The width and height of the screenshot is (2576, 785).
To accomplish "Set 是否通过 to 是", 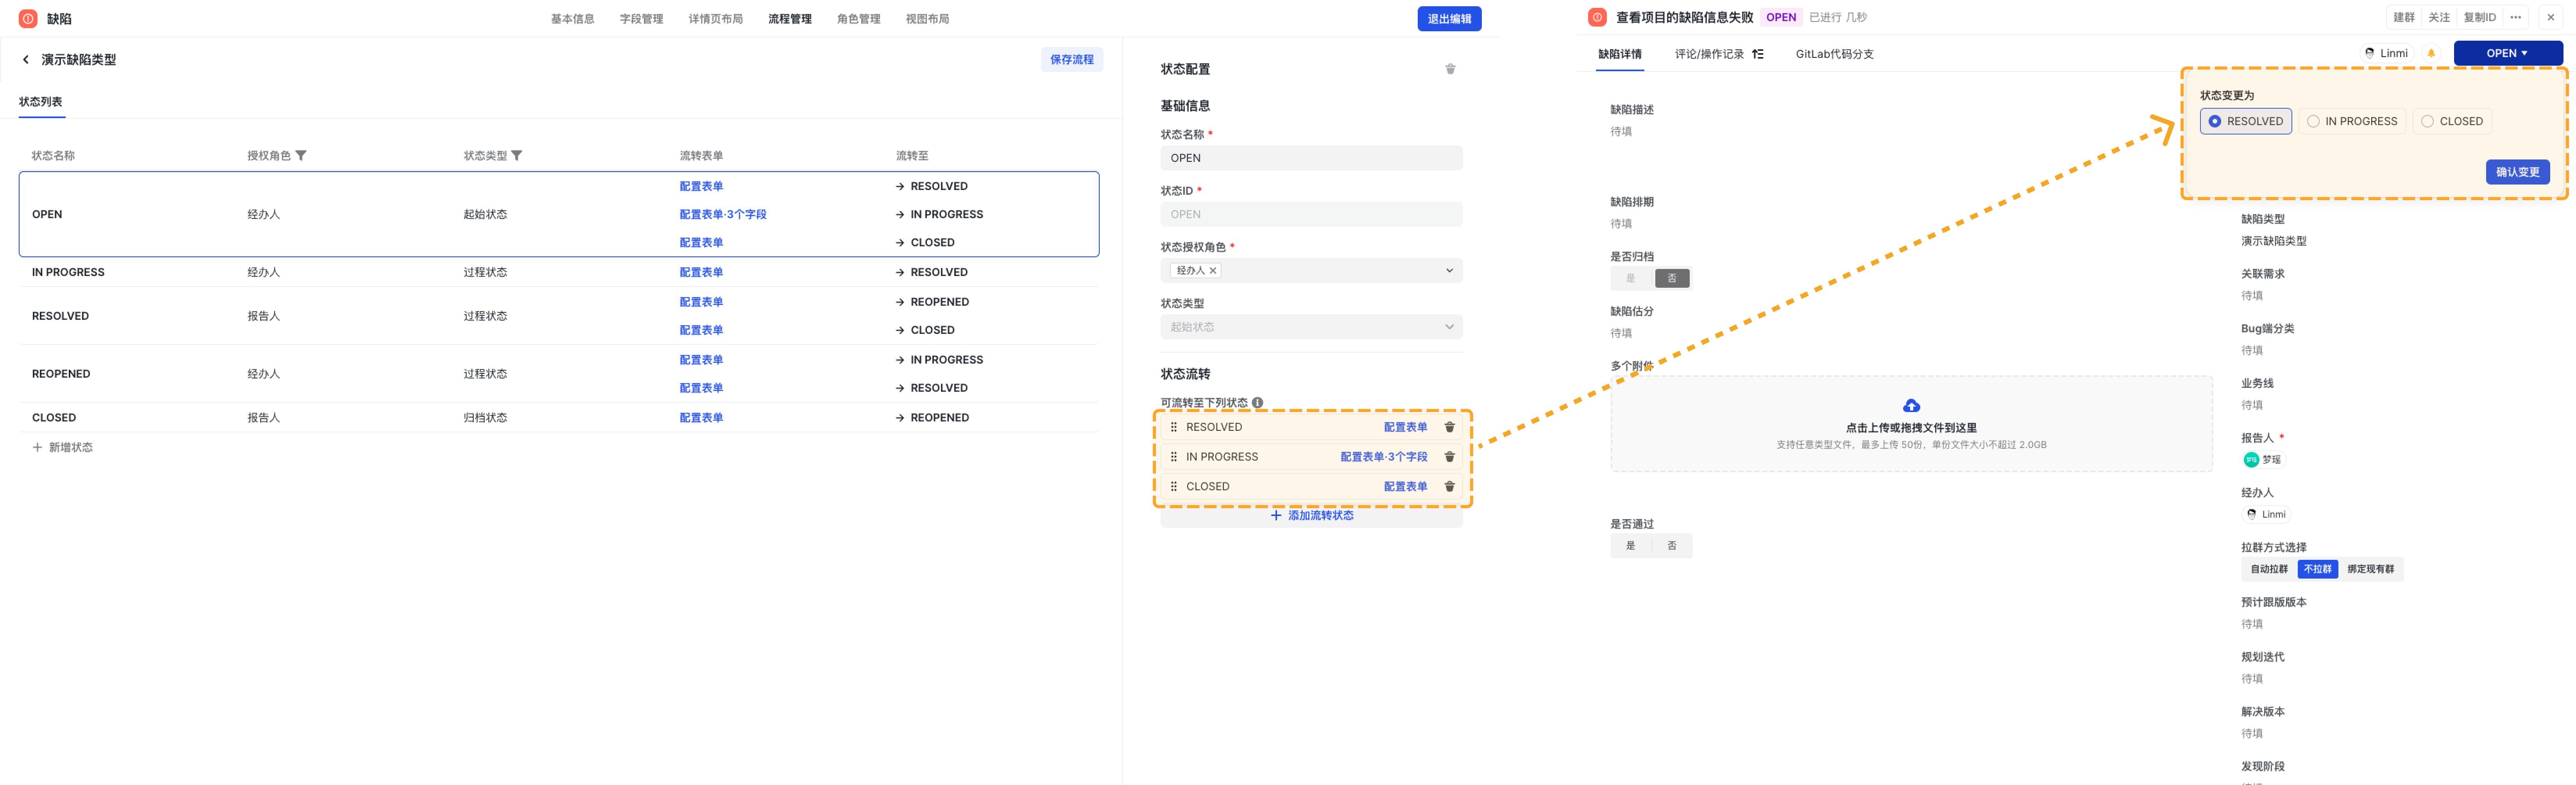I will pos(1631,546).
